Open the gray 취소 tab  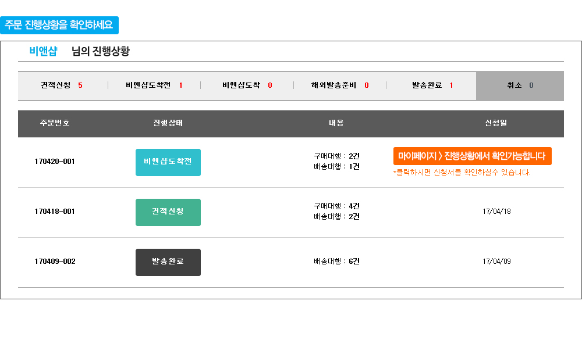coord(520,85)
